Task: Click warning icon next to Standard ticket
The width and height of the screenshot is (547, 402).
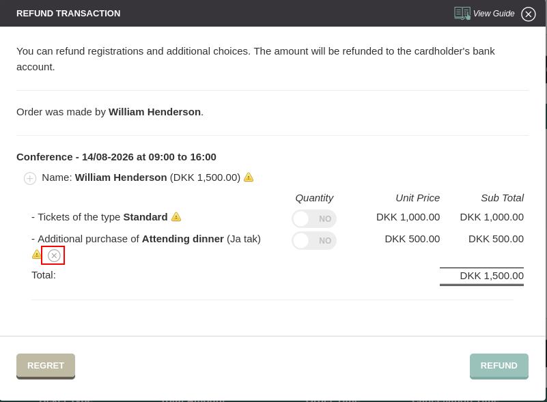Action: [176, 216]
